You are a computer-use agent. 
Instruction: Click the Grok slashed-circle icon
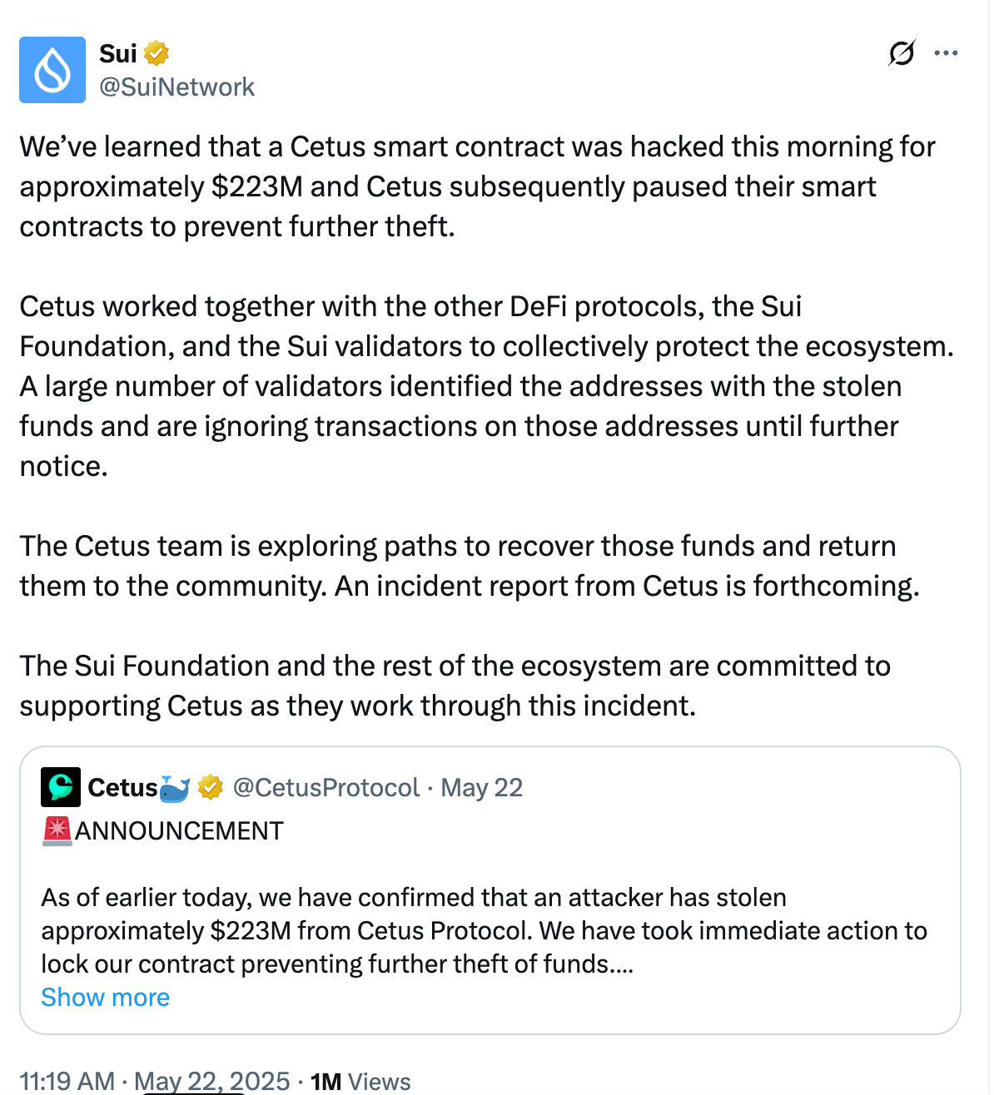point(902,53)
